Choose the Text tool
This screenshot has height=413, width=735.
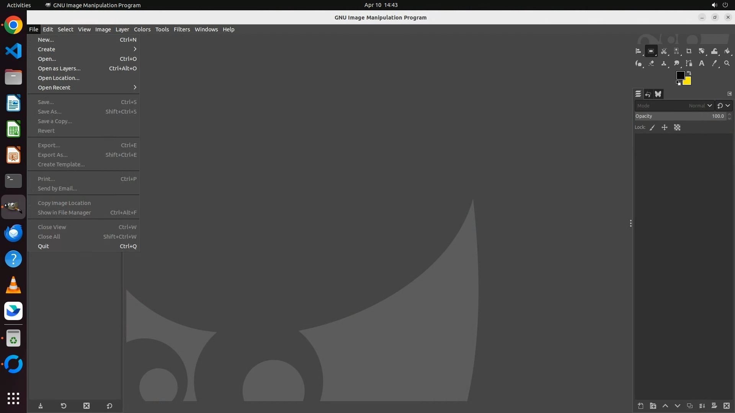coord(702,63)
